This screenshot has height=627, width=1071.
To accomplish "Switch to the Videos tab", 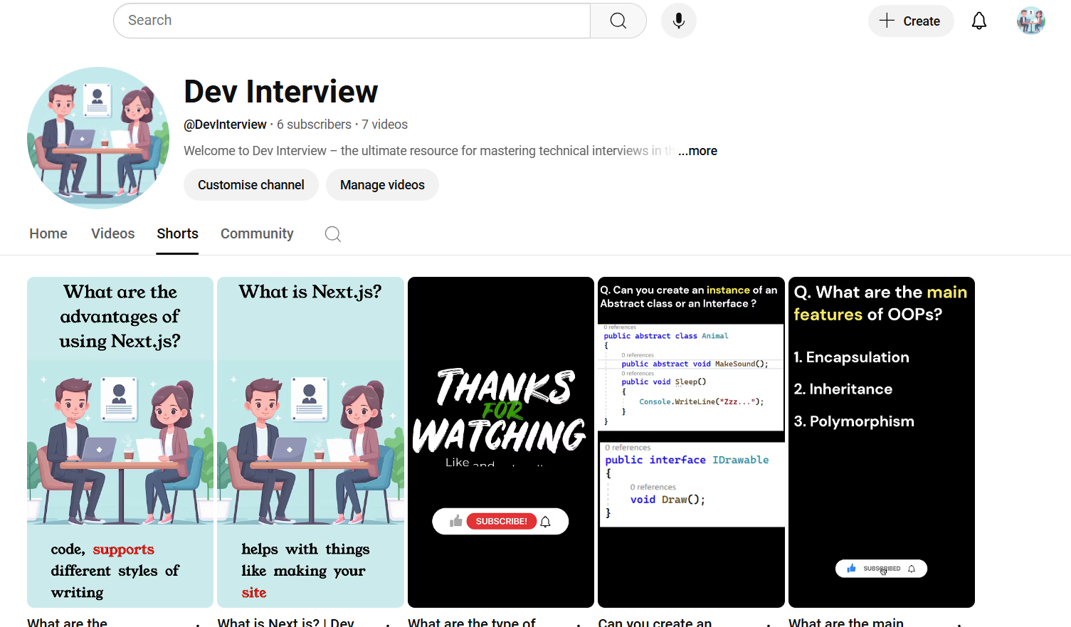I will [112, 233].
